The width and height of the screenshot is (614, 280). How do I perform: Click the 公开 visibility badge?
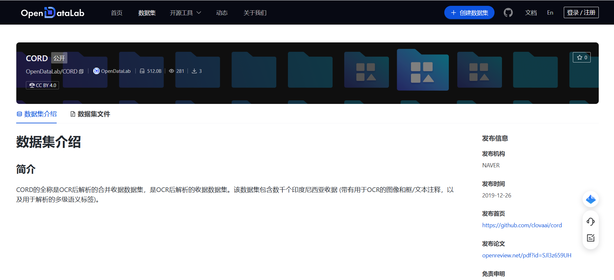(x=59, y=58)
